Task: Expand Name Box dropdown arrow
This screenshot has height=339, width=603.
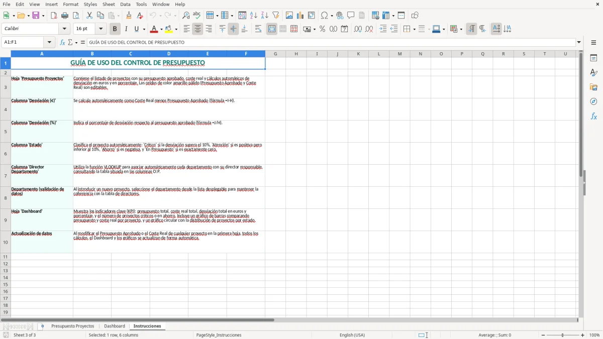Action: coord(49,42)
